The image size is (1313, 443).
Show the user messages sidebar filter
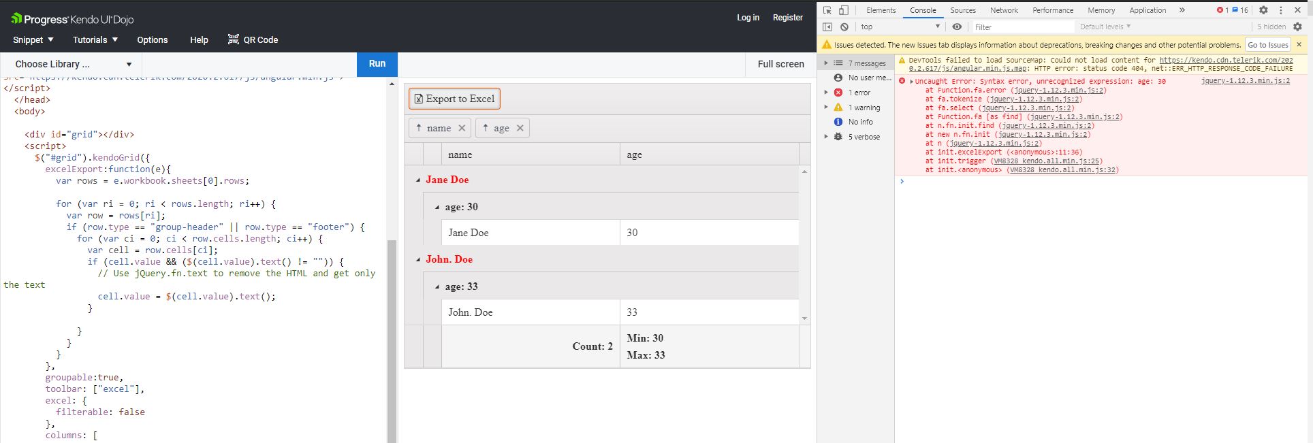(862, 78)
